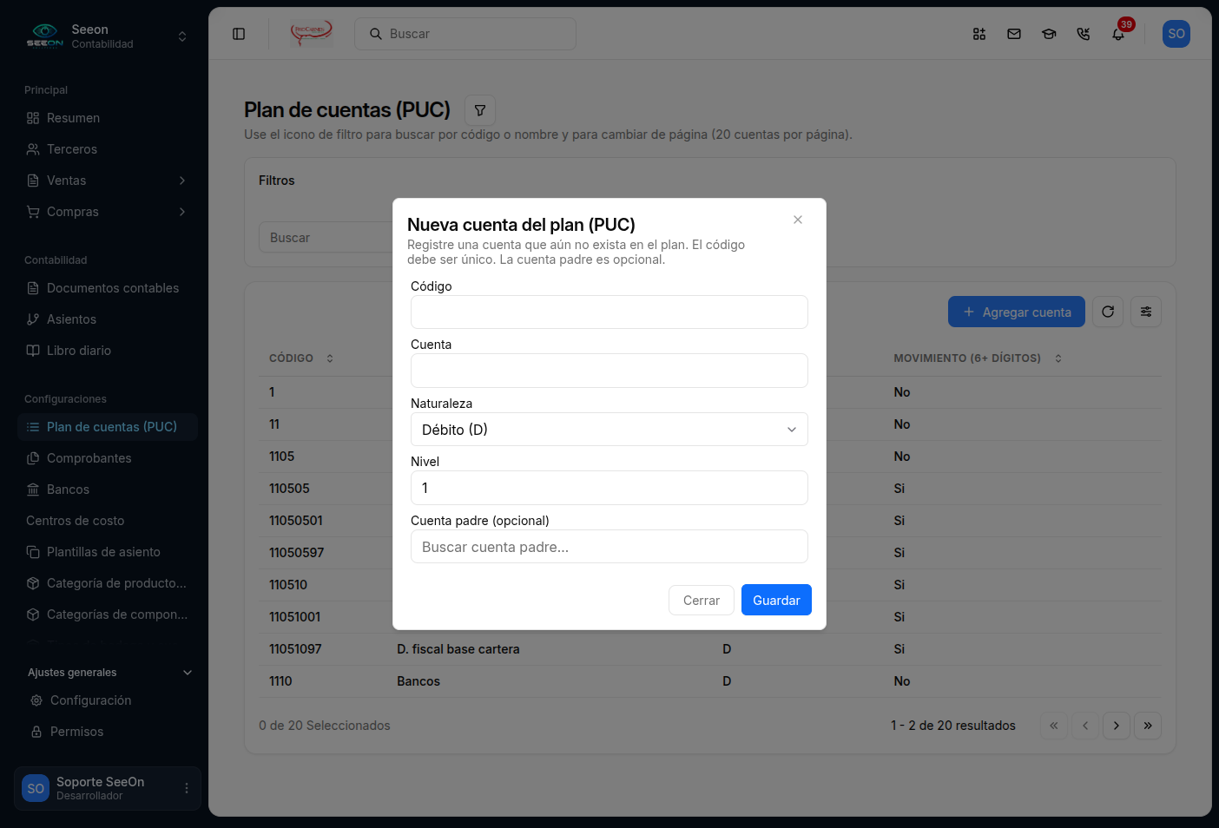1219x828 pixels.
Task: Click the Cerrar button
Action: 702,601
